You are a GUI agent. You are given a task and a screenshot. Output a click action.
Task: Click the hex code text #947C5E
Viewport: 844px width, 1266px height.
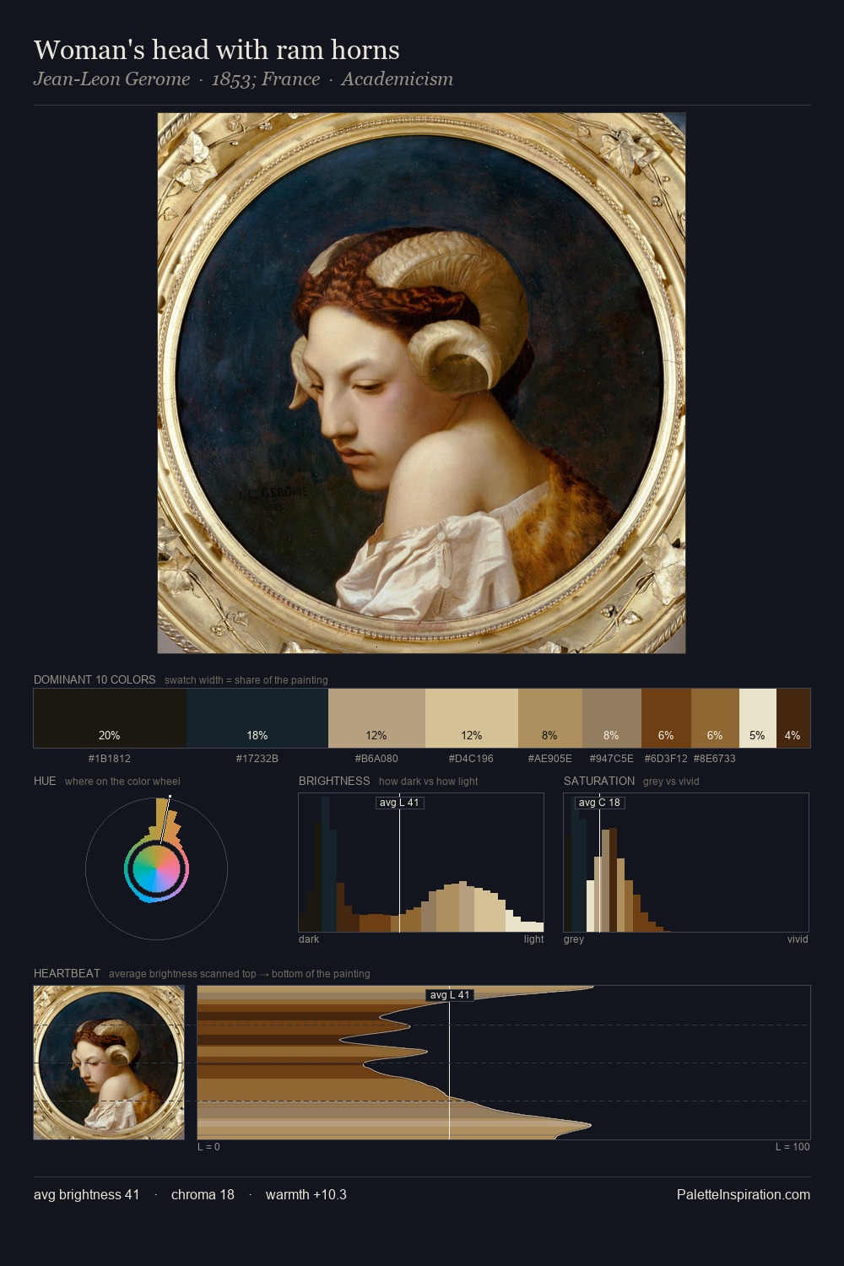[x=611, y=759]
